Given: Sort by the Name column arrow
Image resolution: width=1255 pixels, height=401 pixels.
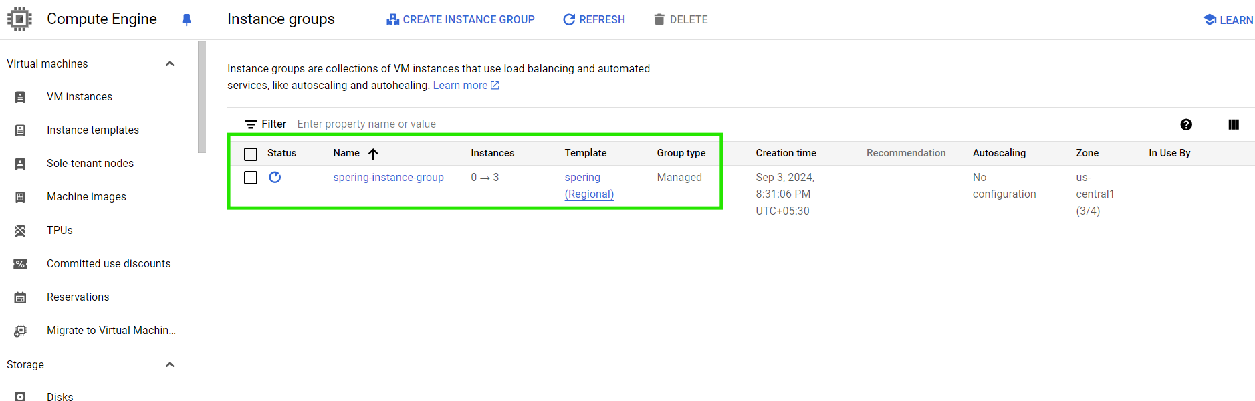Looking at the screenshot, I should (373, 154).
